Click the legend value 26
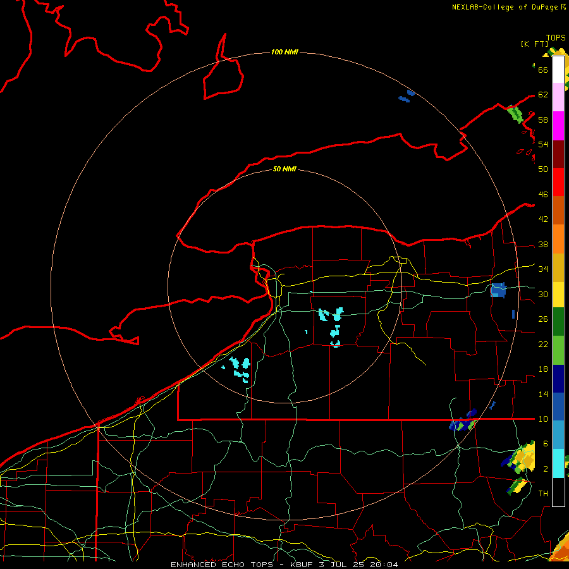The image size is (569, 569). point(543,319)
